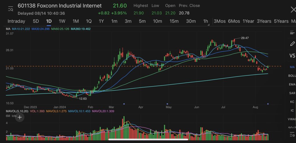296x143 pixels.
Task: Click the 12.63 low price label
Action: coord(83,99)
